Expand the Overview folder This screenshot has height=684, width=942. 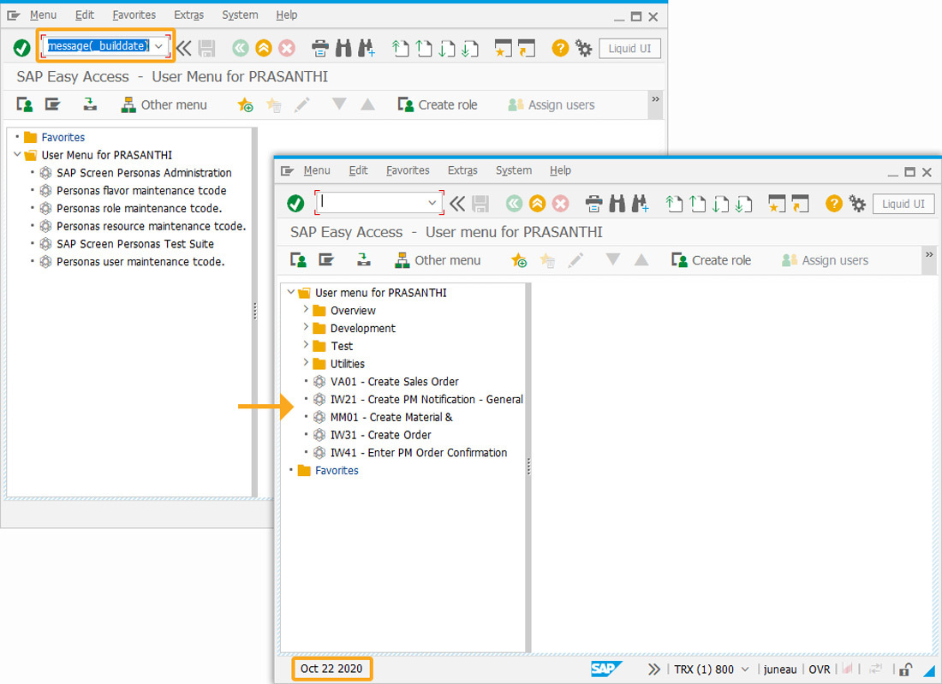[x=306, y=309]
